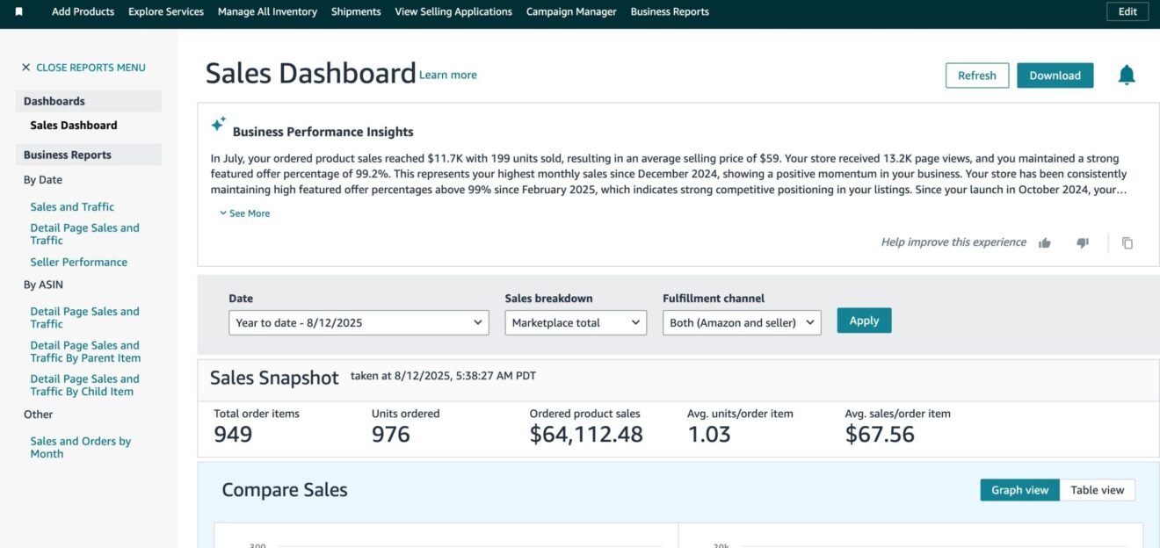Screen dimensions: 1160x548
Task: Open the Date range dropdown
Action: coord(358,322)
